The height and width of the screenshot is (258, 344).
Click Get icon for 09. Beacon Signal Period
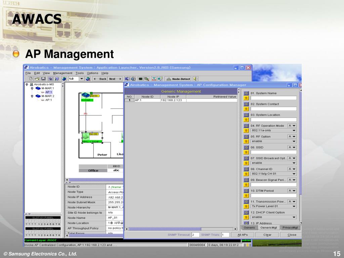tap(246, 180)
